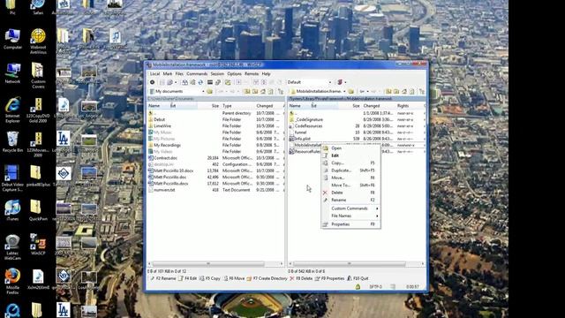This screenshot has height=318, width=565.
Task: Click the F10 Quit button
Action: [x=358, y=279]
